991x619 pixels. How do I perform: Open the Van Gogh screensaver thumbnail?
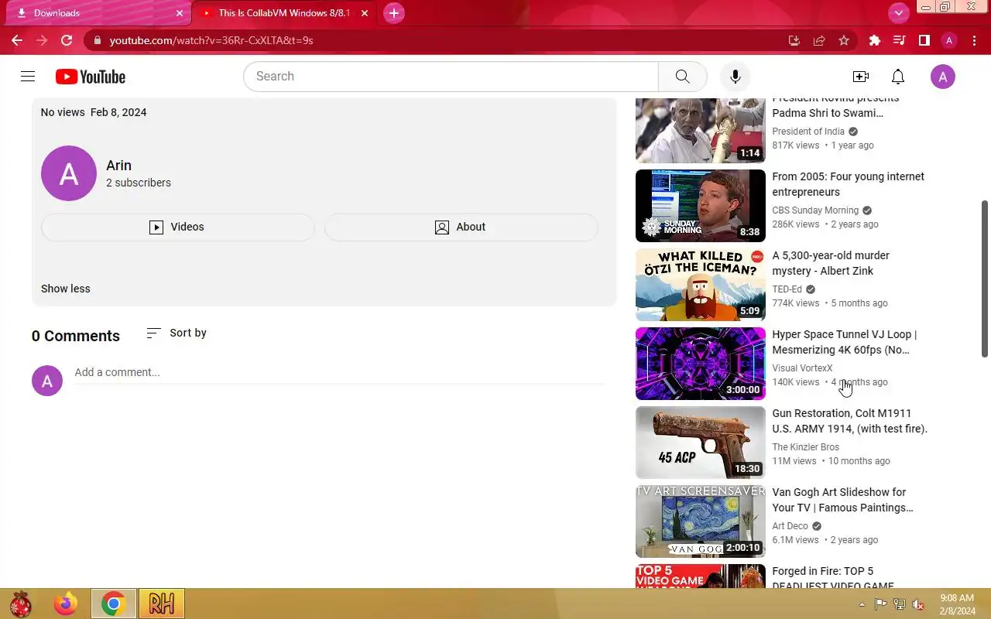pos(701,522)
